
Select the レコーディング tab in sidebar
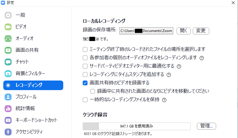click(33, 85)
